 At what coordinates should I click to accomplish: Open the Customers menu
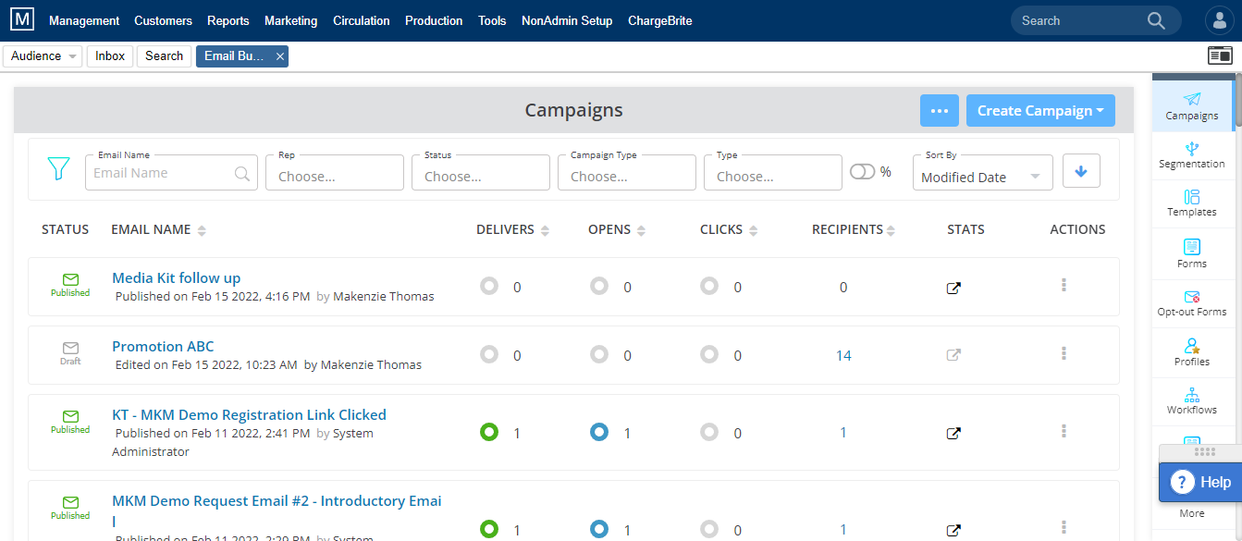(x=163, y=20)
